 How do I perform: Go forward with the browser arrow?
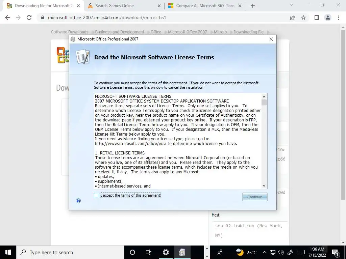18,18
